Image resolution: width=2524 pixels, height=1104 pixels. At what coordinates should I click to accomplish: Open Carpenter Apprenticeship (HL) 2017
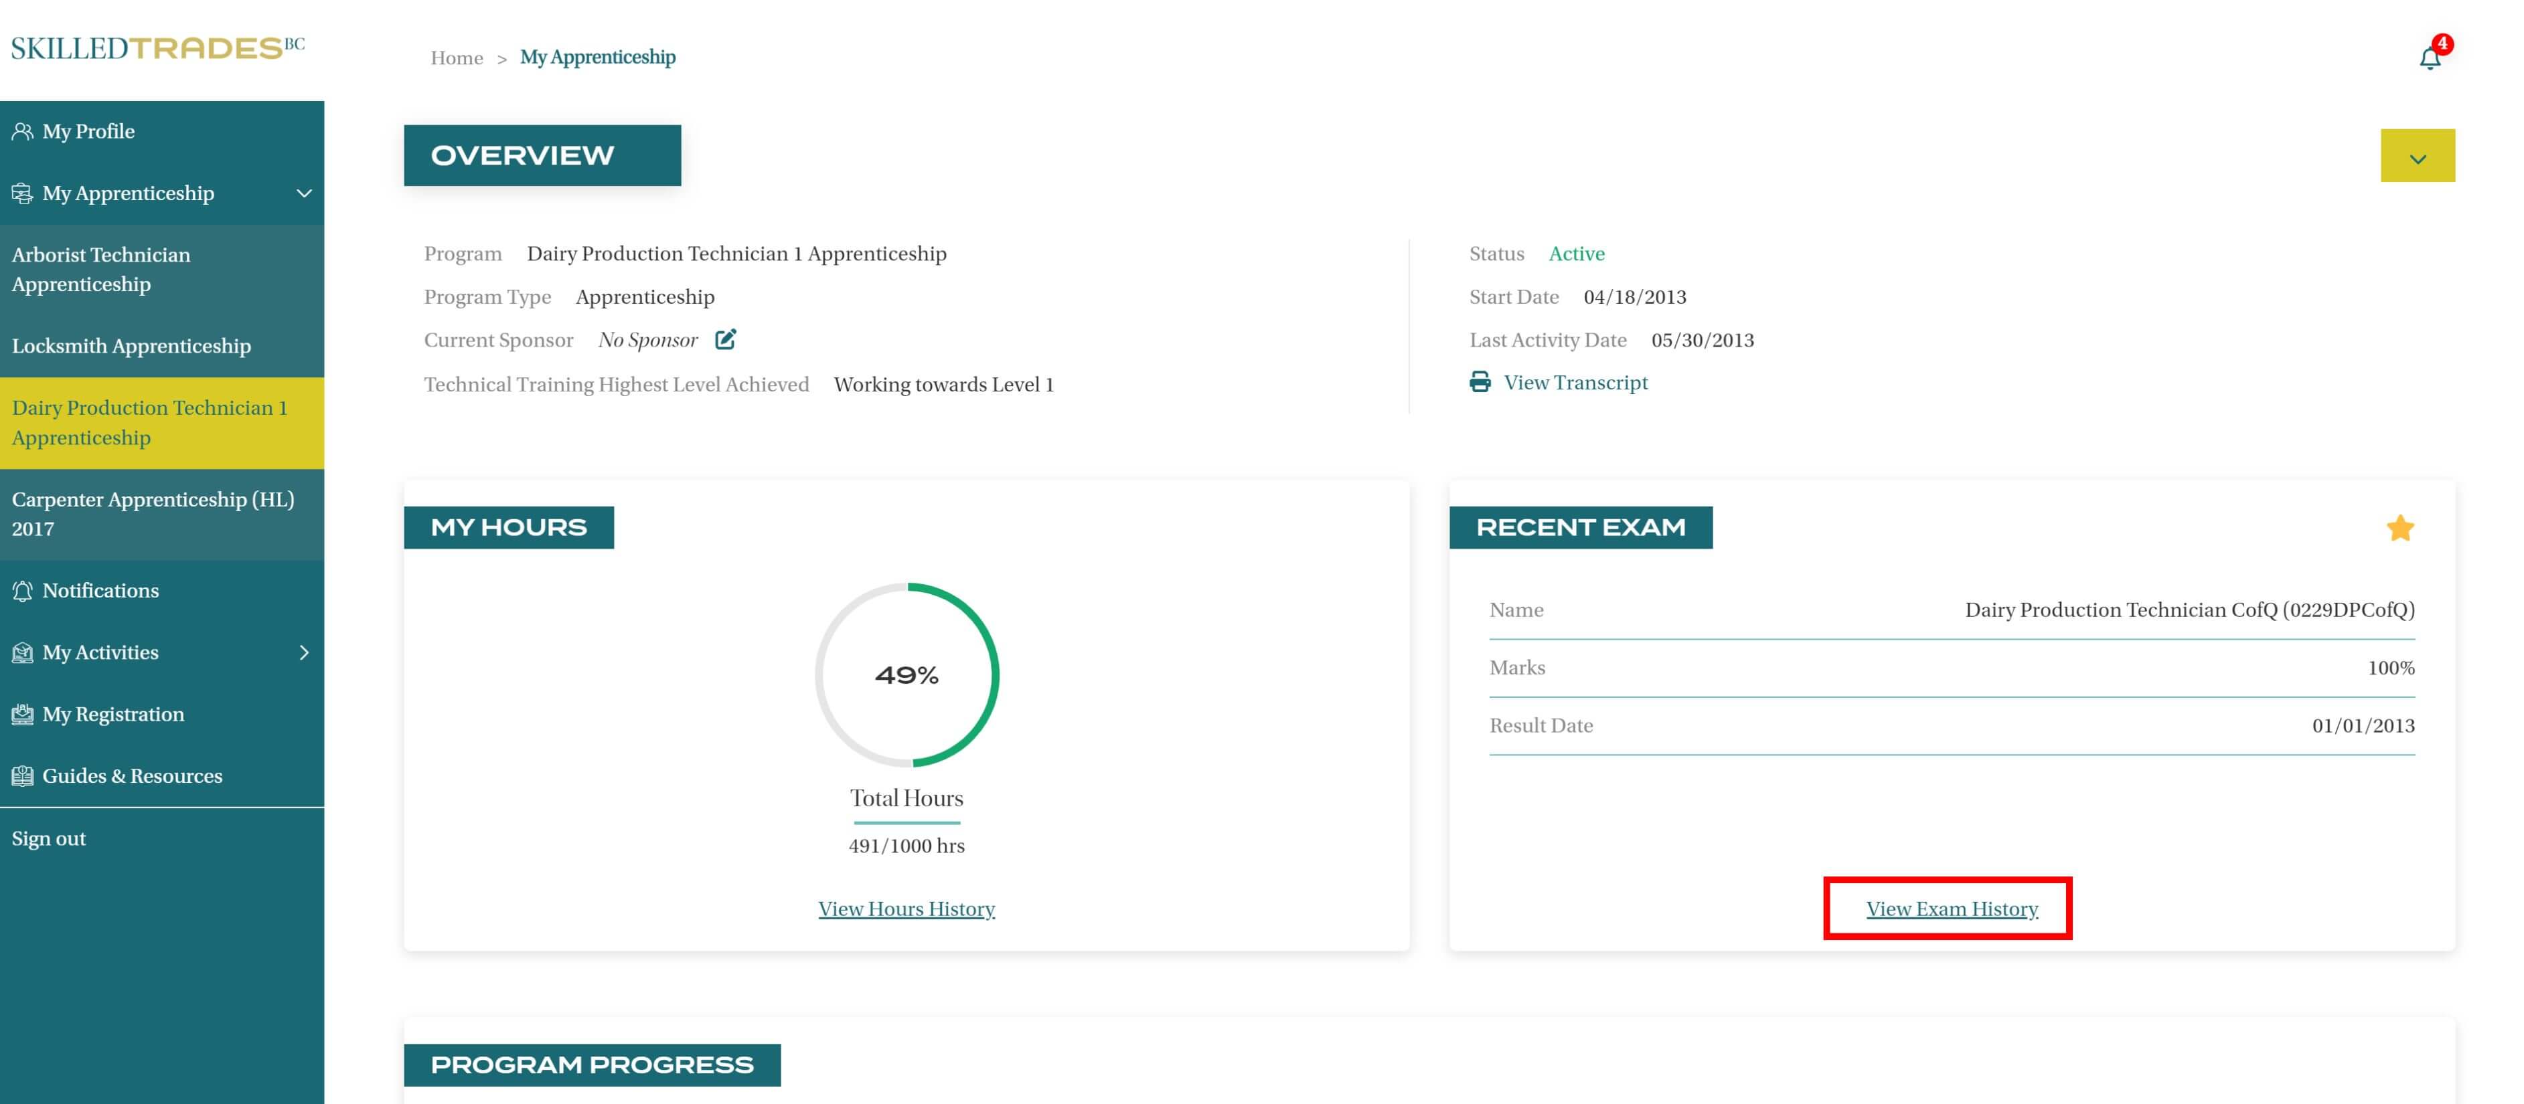pyautogui.click(x=153, y=515)
